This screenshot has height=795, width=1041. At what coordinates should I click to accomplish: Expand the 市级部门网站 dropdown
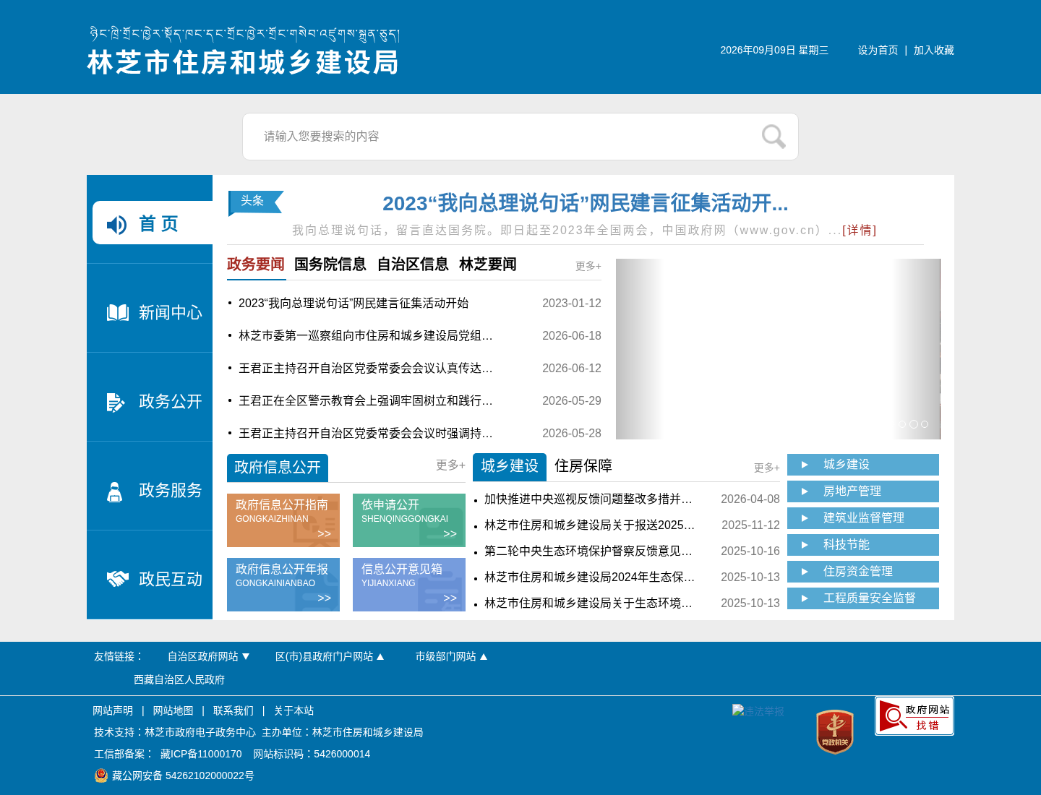click(x=451, y=656)
